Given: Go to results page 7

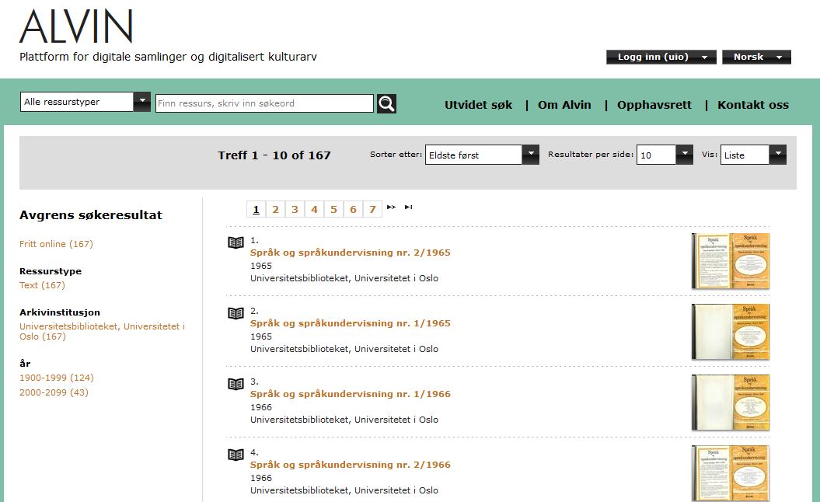Looking at the screenshot, I should pyautogui.click(x=372, y=209).
